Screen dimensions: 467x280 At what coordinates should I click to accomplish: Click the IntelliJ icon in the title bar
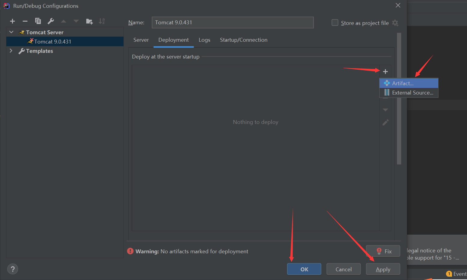tap(6, 6)
